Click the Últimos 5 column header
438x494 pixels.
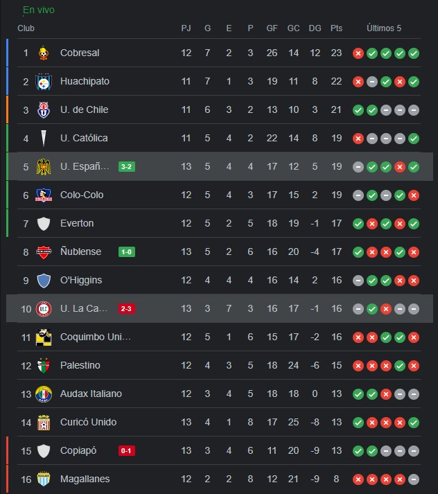click(x=384, y=28)
